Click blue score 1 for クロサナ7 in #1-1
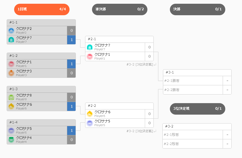 coord(72,40)
